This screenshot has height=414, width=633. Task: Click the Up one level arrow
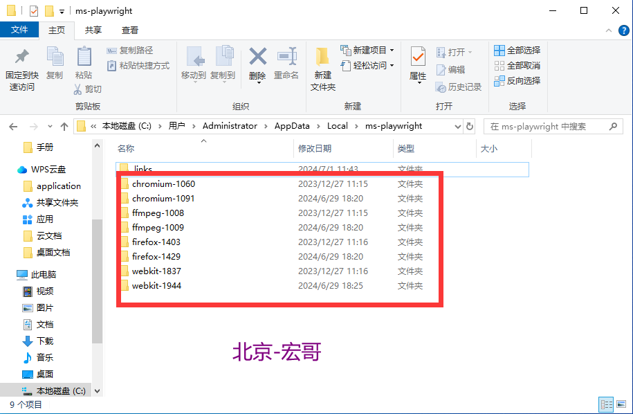click(x=64, y=127)
